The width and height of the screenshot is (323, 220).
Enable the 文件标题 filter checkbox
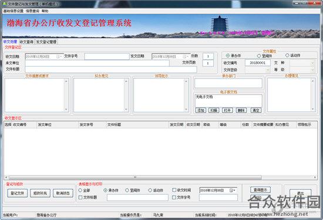click(80, 197)
